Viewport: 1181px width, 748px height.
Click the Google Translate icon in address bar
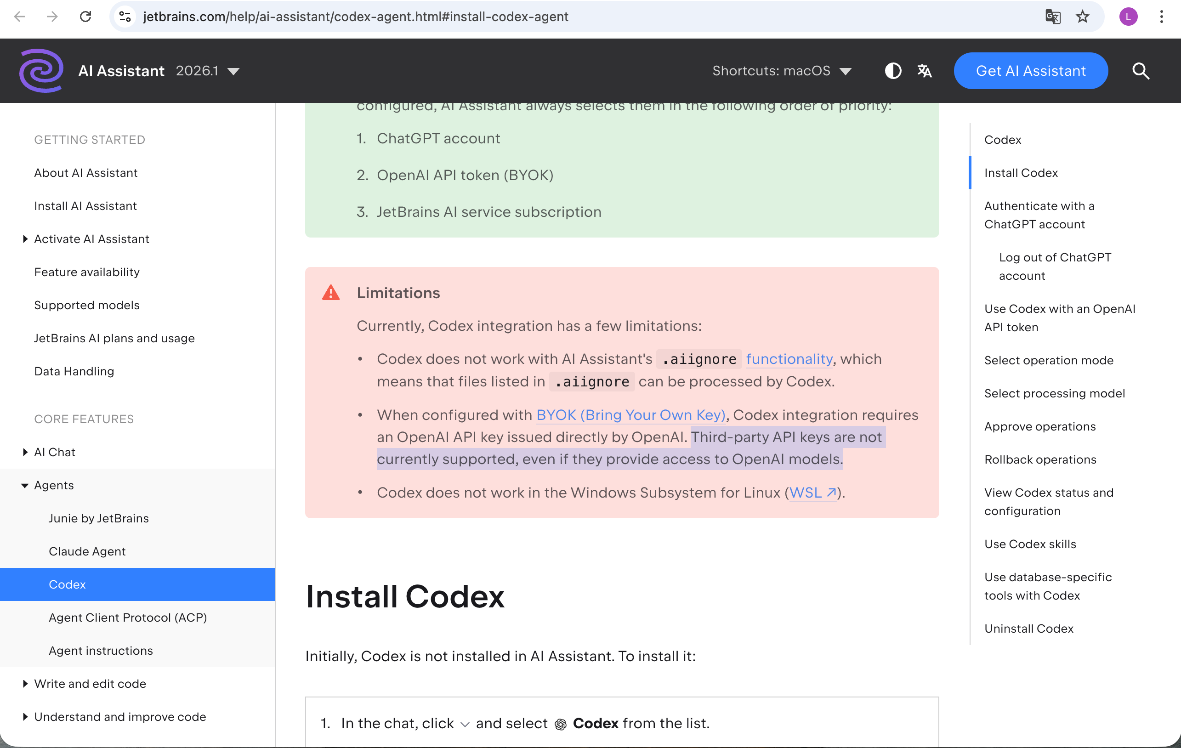click(1052, 17)
